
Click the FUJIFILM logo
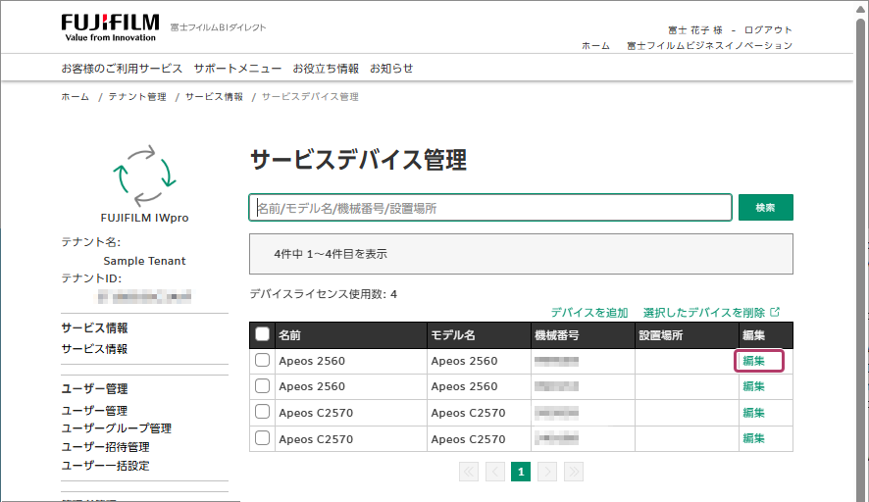[108, 26]
